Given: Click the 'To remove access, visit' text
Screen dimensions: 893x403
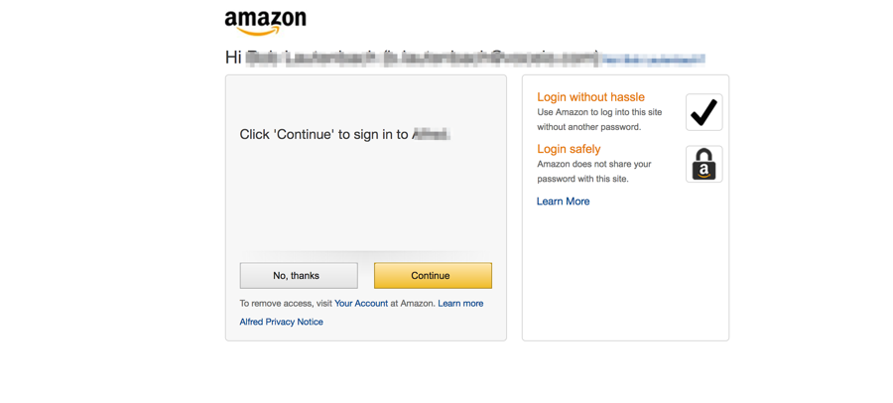Looking at the screenshot, I should (x=286, y=304).
